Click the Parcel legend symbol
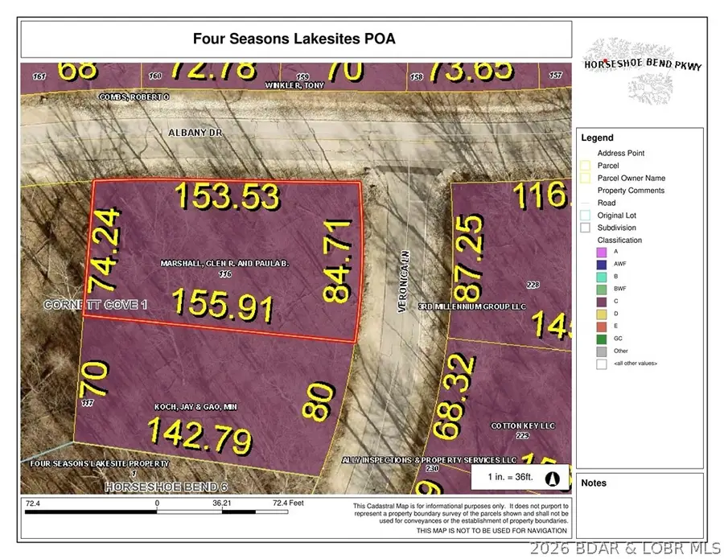This screenshot has height=559, width=724. [x=586, y=165]
